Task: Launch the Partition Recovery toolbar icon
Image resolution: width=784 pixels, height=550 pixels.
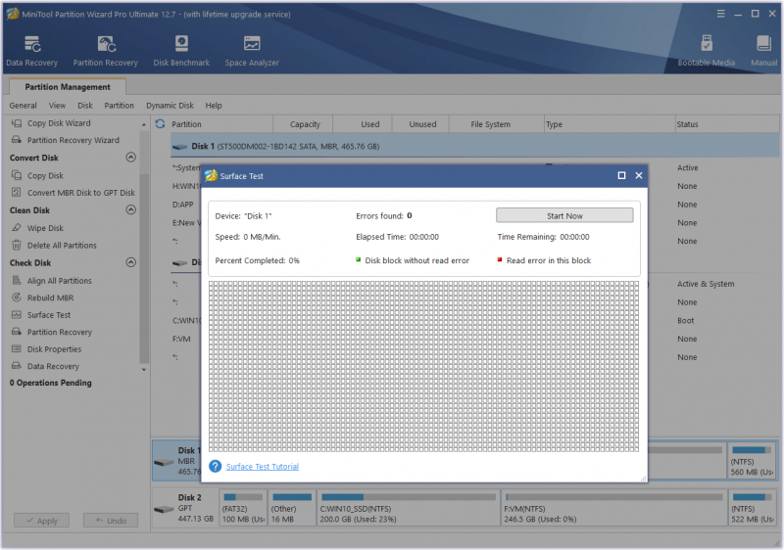Action: point(106,51)
